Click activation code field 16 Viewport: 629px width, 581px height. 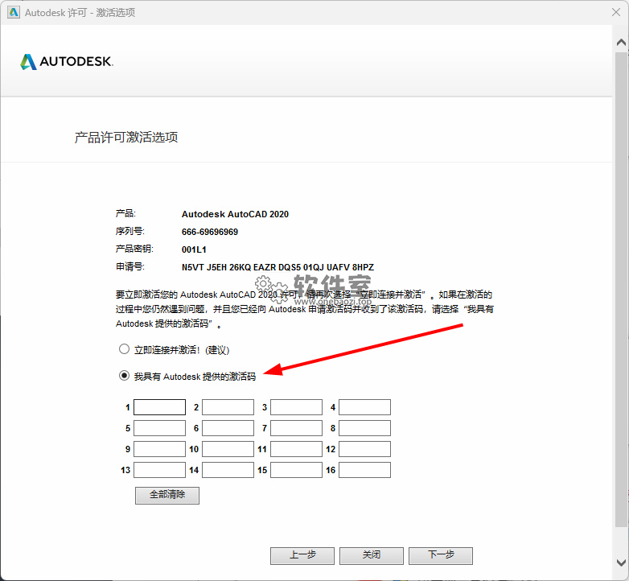(x=364, y=470)
